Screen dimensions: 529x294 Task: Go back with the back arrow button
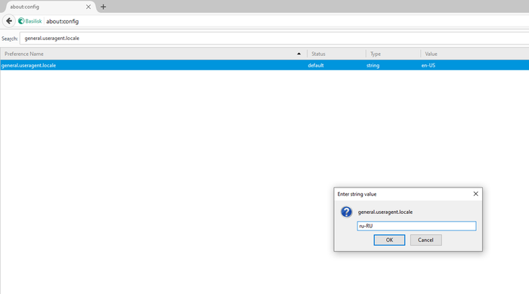tap(9, 21)
